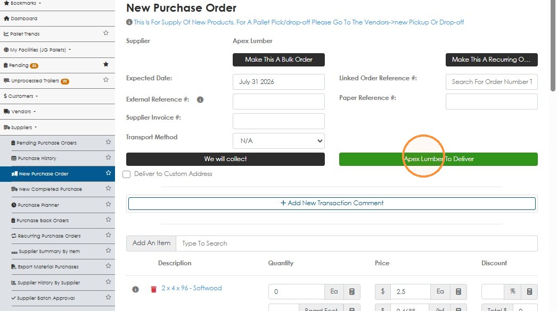Favorite Pallet Trends with its star icon
This screenshot has height=311, width=557.
(106, 33)
